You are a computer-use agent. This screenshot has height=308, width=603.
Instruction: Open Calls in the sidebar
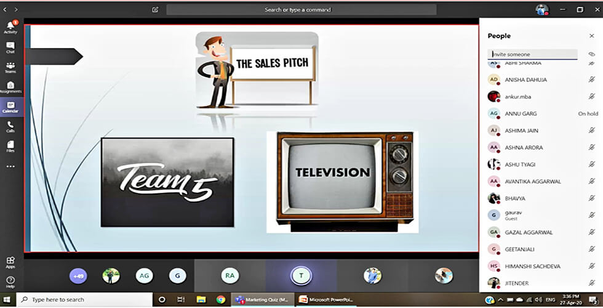[10, 126]
